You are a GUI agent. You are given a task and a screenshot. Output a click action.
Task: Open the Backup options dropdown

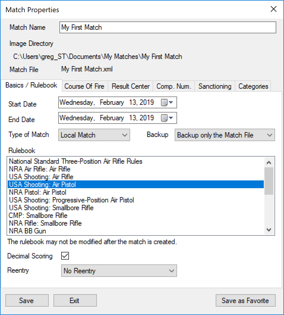pyautogui.click(x=225, y=135)
